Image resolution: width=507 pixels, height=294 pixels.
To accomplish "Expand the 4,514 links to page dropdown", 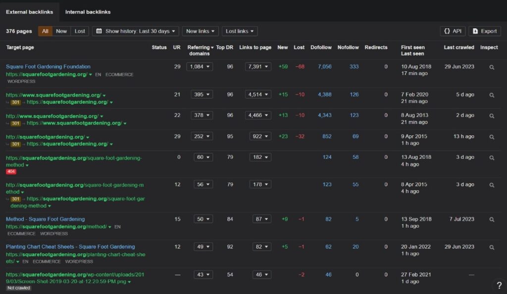I will click(x=258, y=95).
